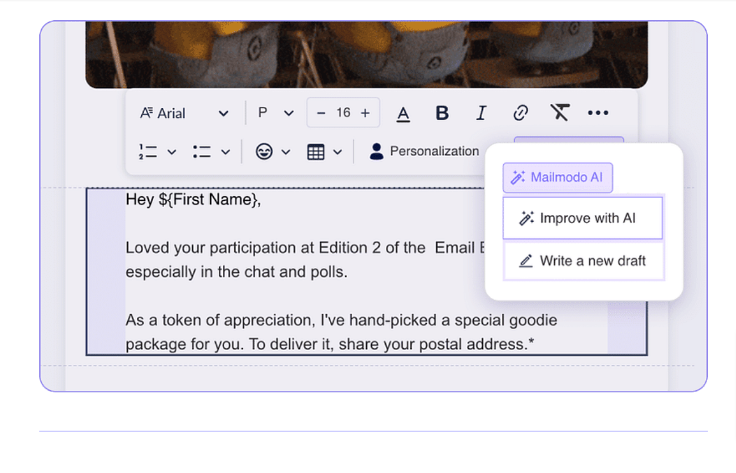Open the Mailmodo AI menu
736x473 pixels.
(558, 177)
